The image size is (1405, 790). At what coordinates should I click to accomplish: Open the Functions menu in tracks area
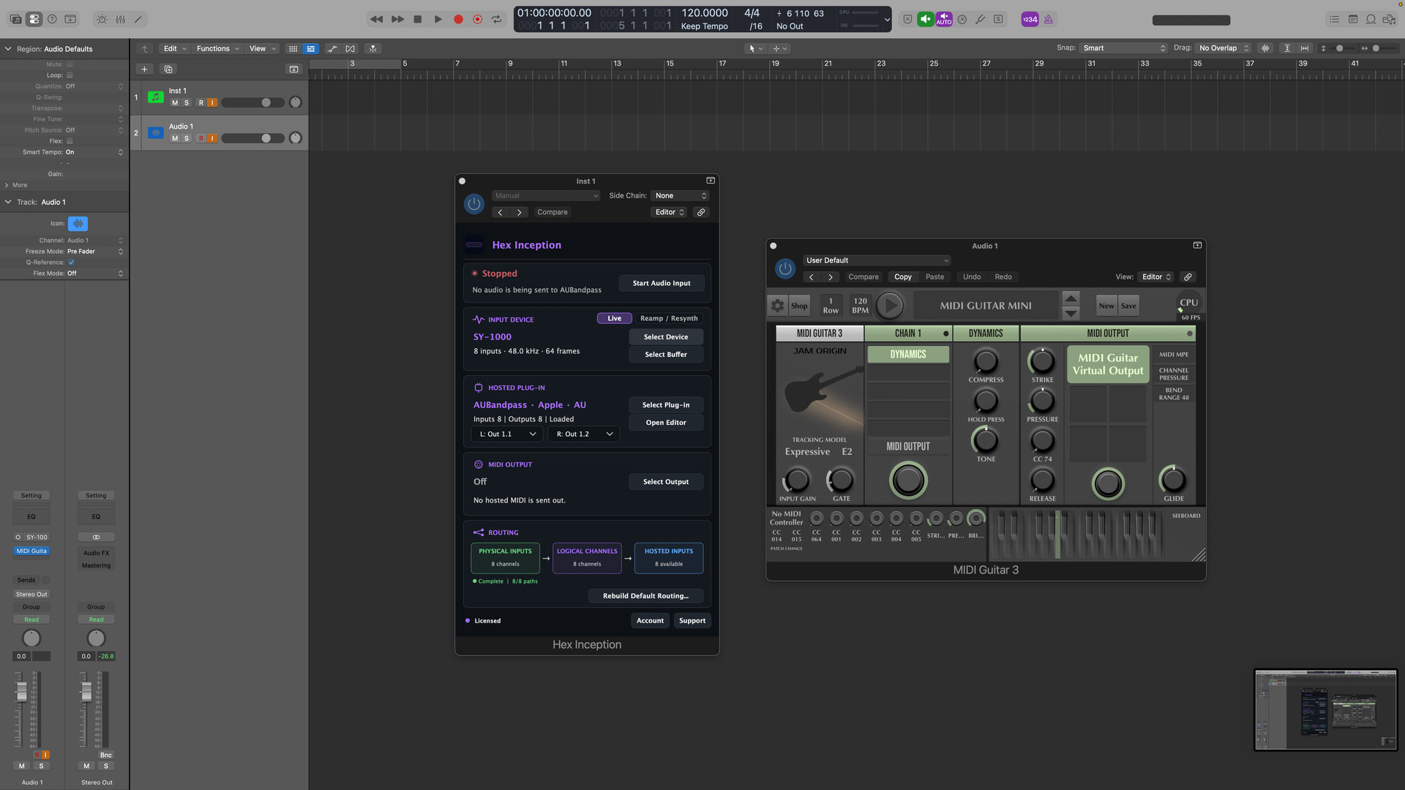[x=217, y=48]
